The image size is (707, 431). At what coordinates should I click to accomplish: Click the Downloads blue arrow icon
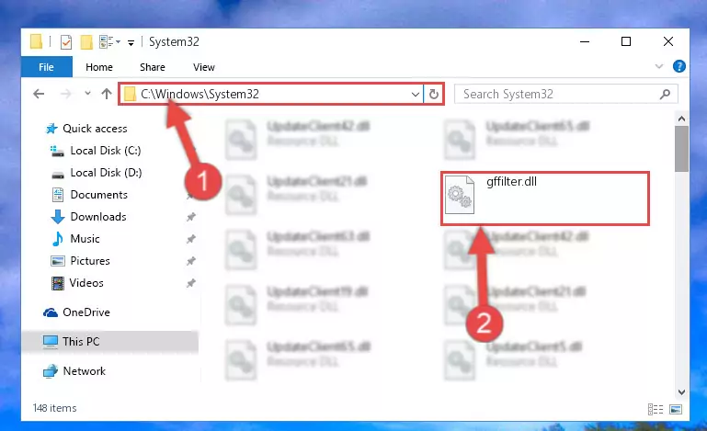click(58, 217)
